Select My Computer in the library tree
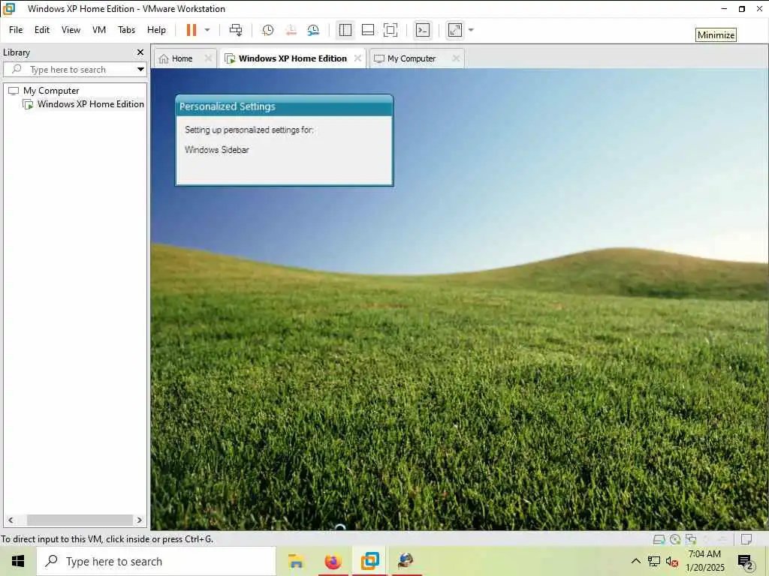 pyautogui.click(x=51, y=91)
